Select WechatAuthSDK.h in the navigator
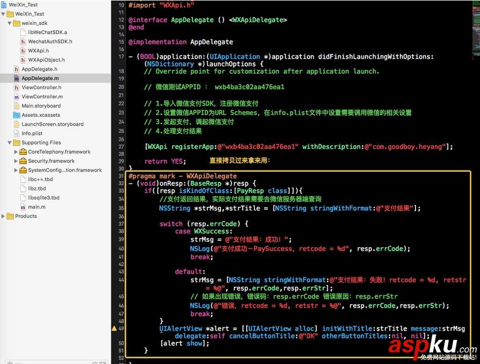 point(50,41)
